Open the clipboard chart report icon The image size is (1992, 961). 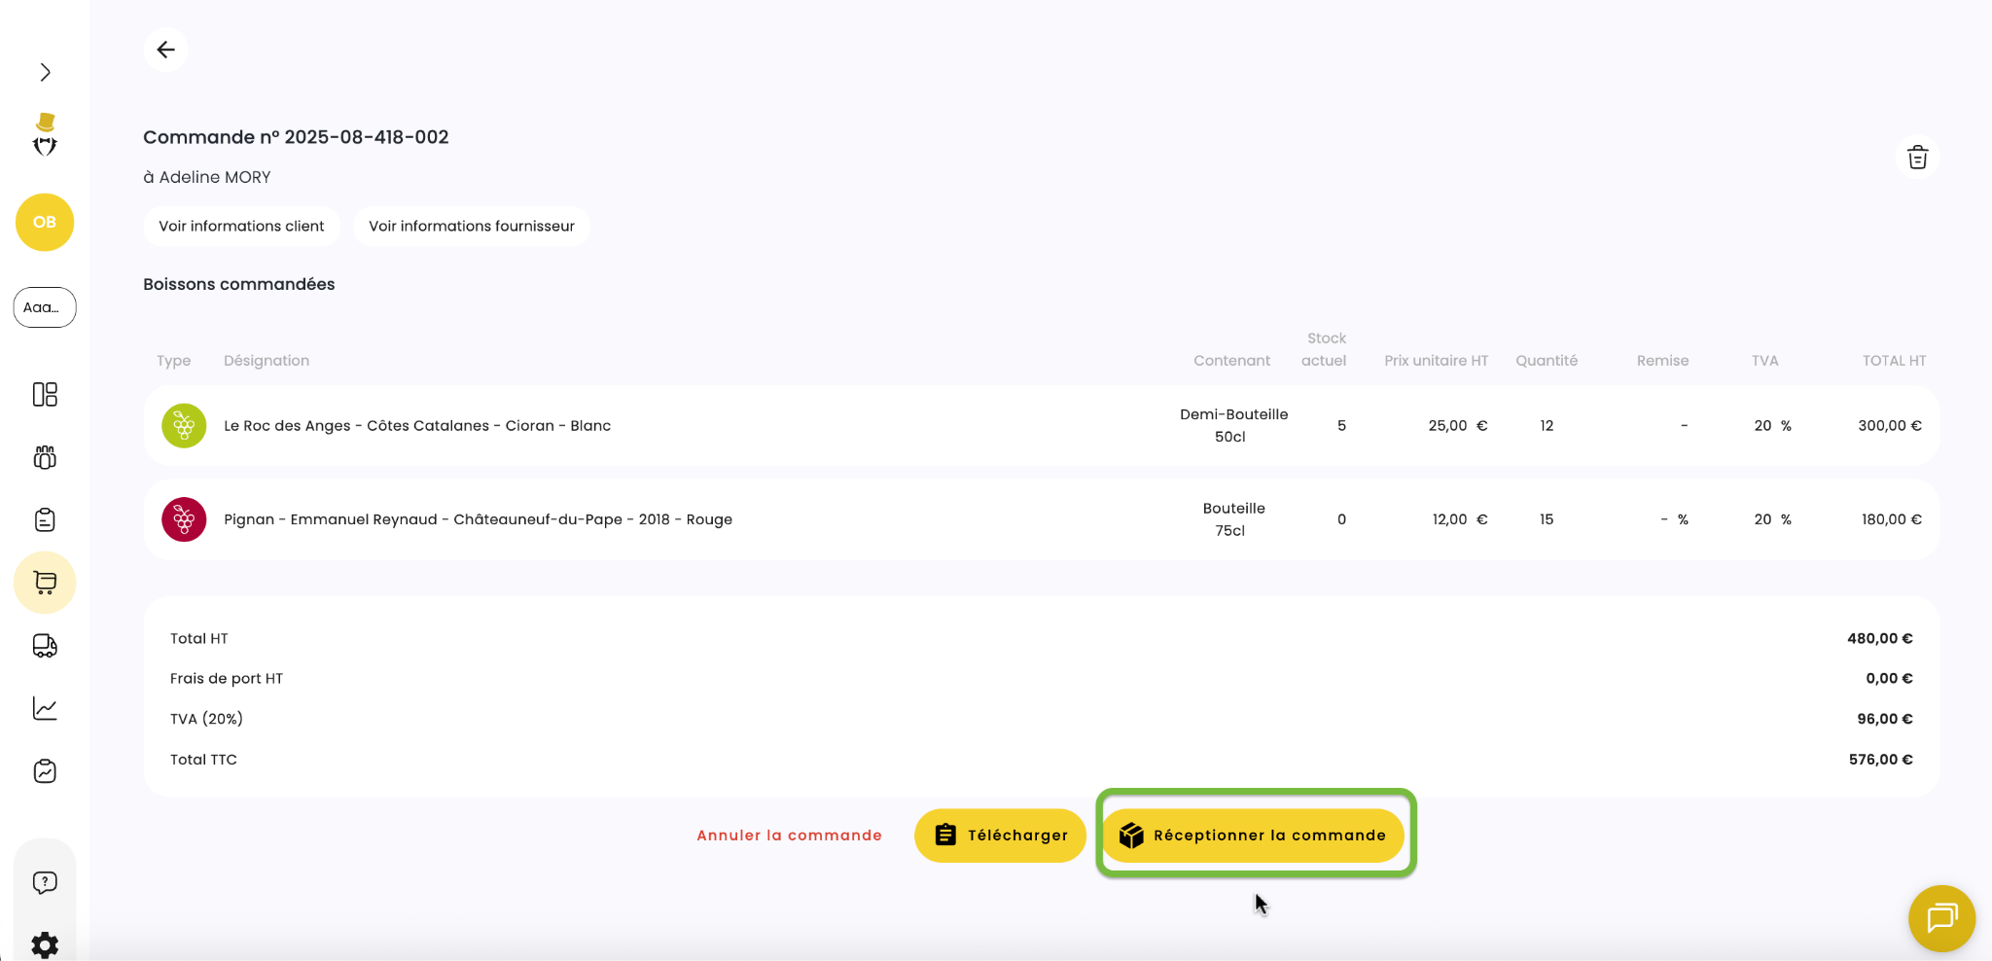click(x=45, y=771)
